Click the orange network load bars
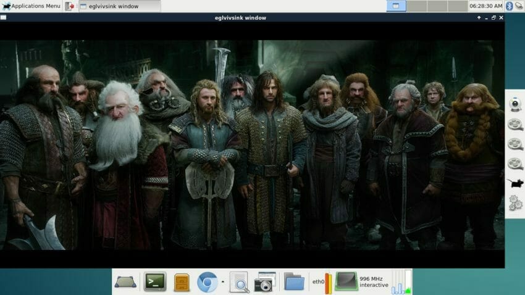 [x=328, y=283]
